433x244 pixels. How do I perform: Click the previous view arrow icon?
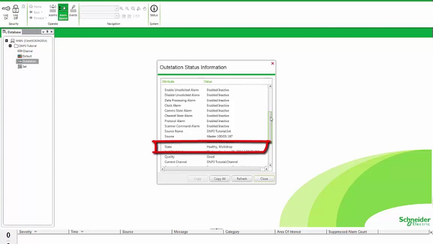[x=124, y=16]
